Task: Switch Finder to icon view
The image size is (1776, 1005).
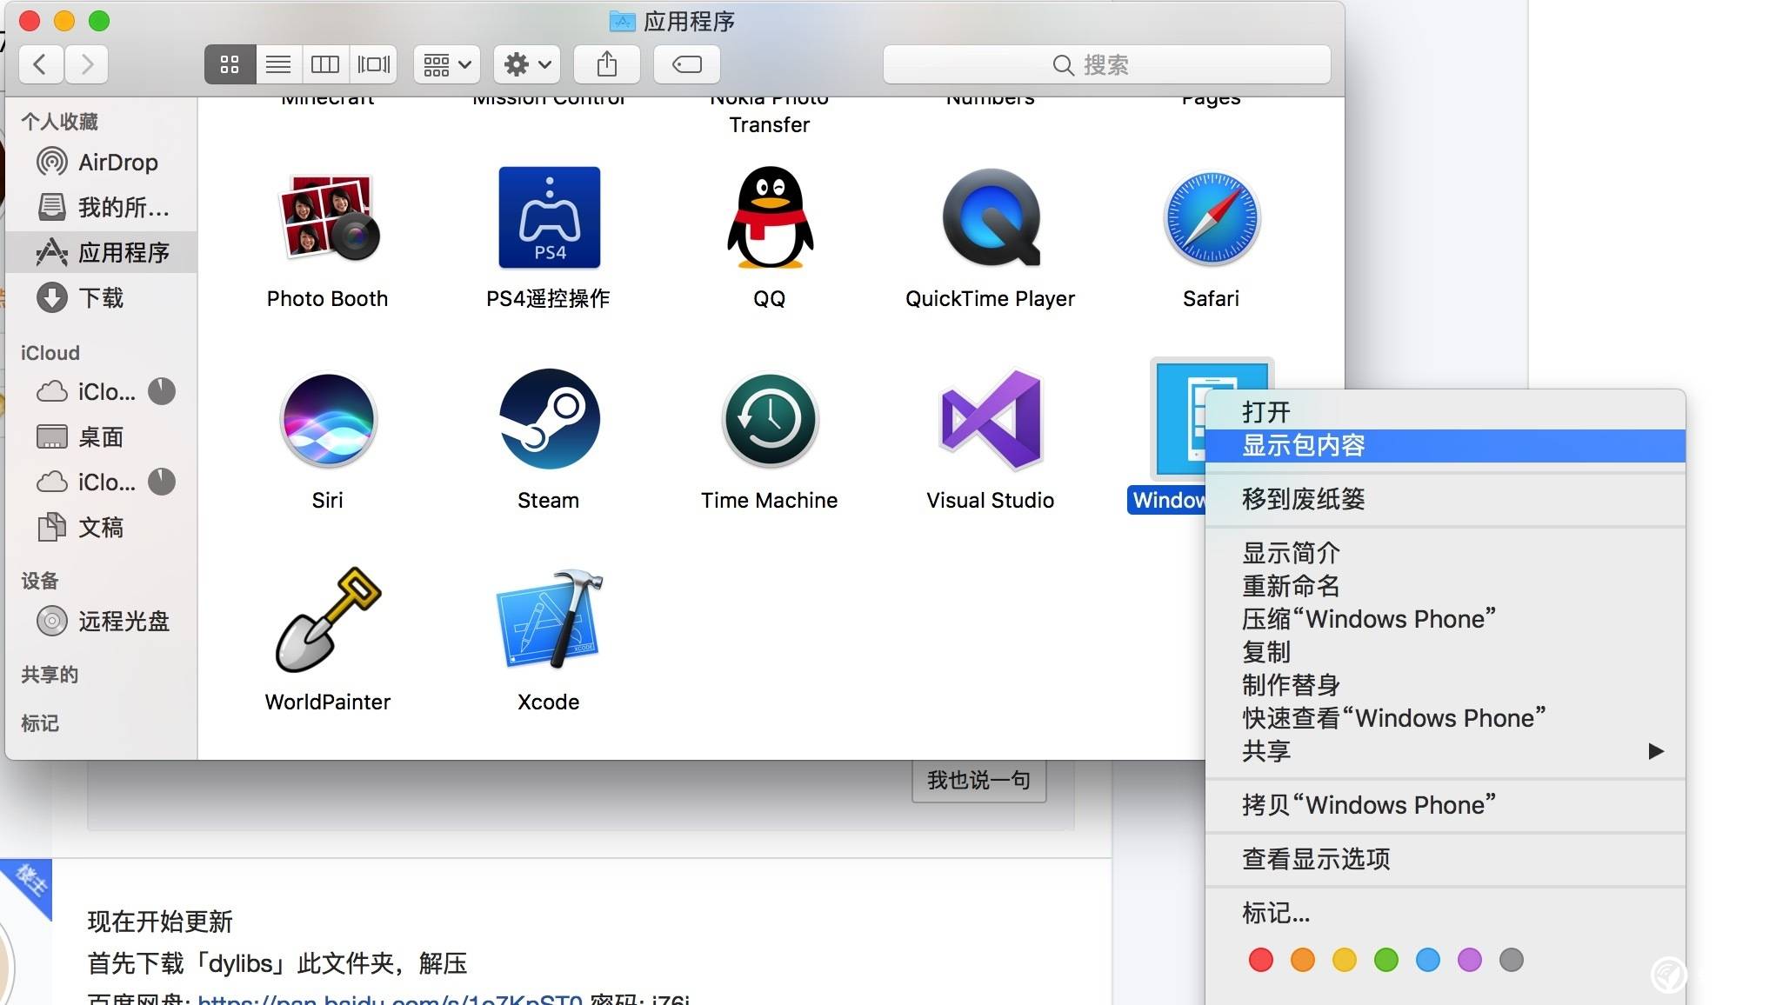Action: (230, 64)
